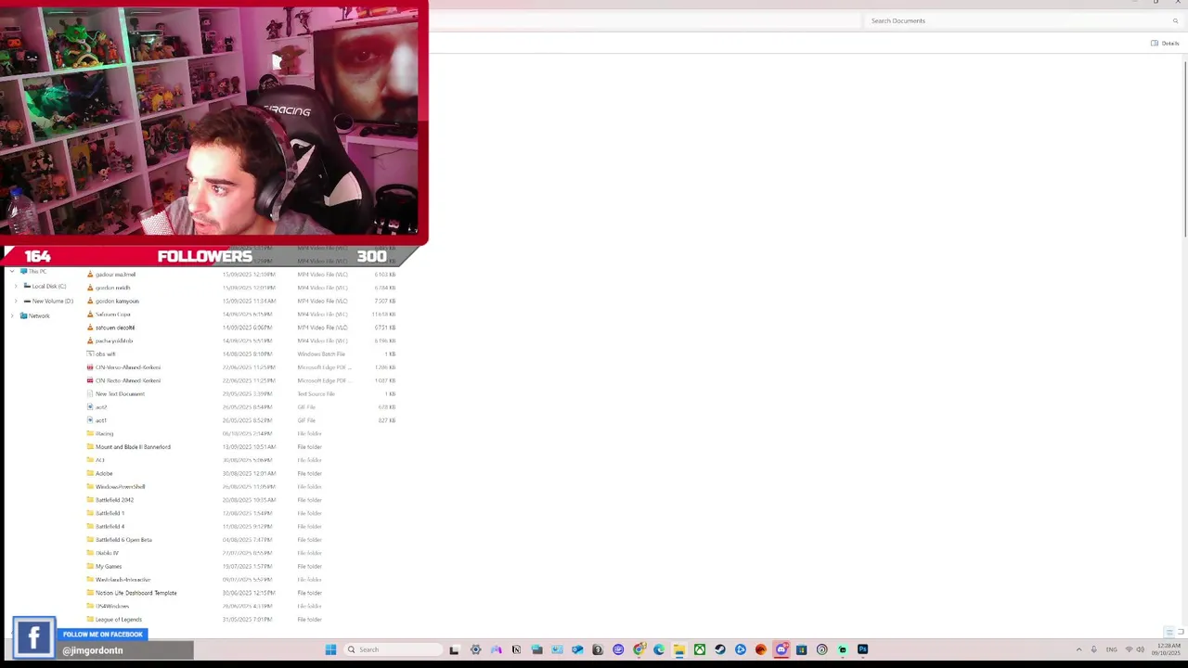Click the microphone icon in system tray

click(x=1094, y=649)
